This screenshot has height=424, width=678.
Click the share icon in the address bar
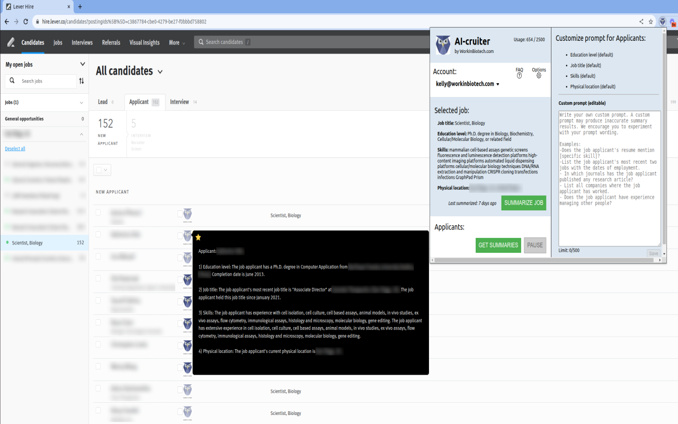click(641, 22)
